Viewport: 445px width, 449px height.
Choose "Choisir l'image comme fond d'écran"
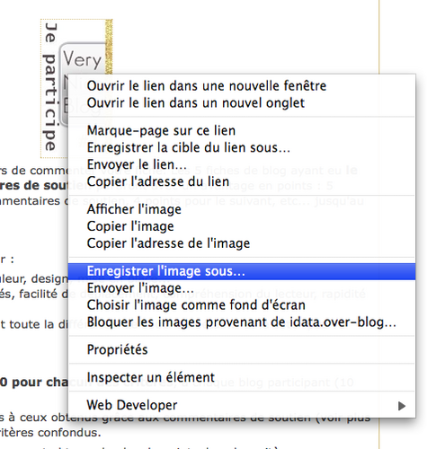click(x=242, y=305)
